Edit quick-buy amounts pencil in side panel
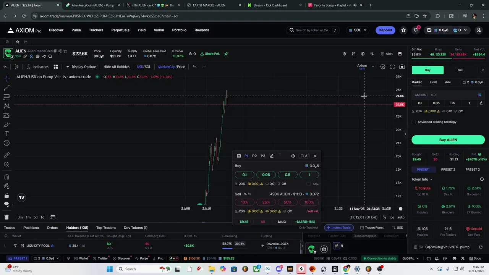The height and width of the screenshot is (275, 489). tap(481, 103)
